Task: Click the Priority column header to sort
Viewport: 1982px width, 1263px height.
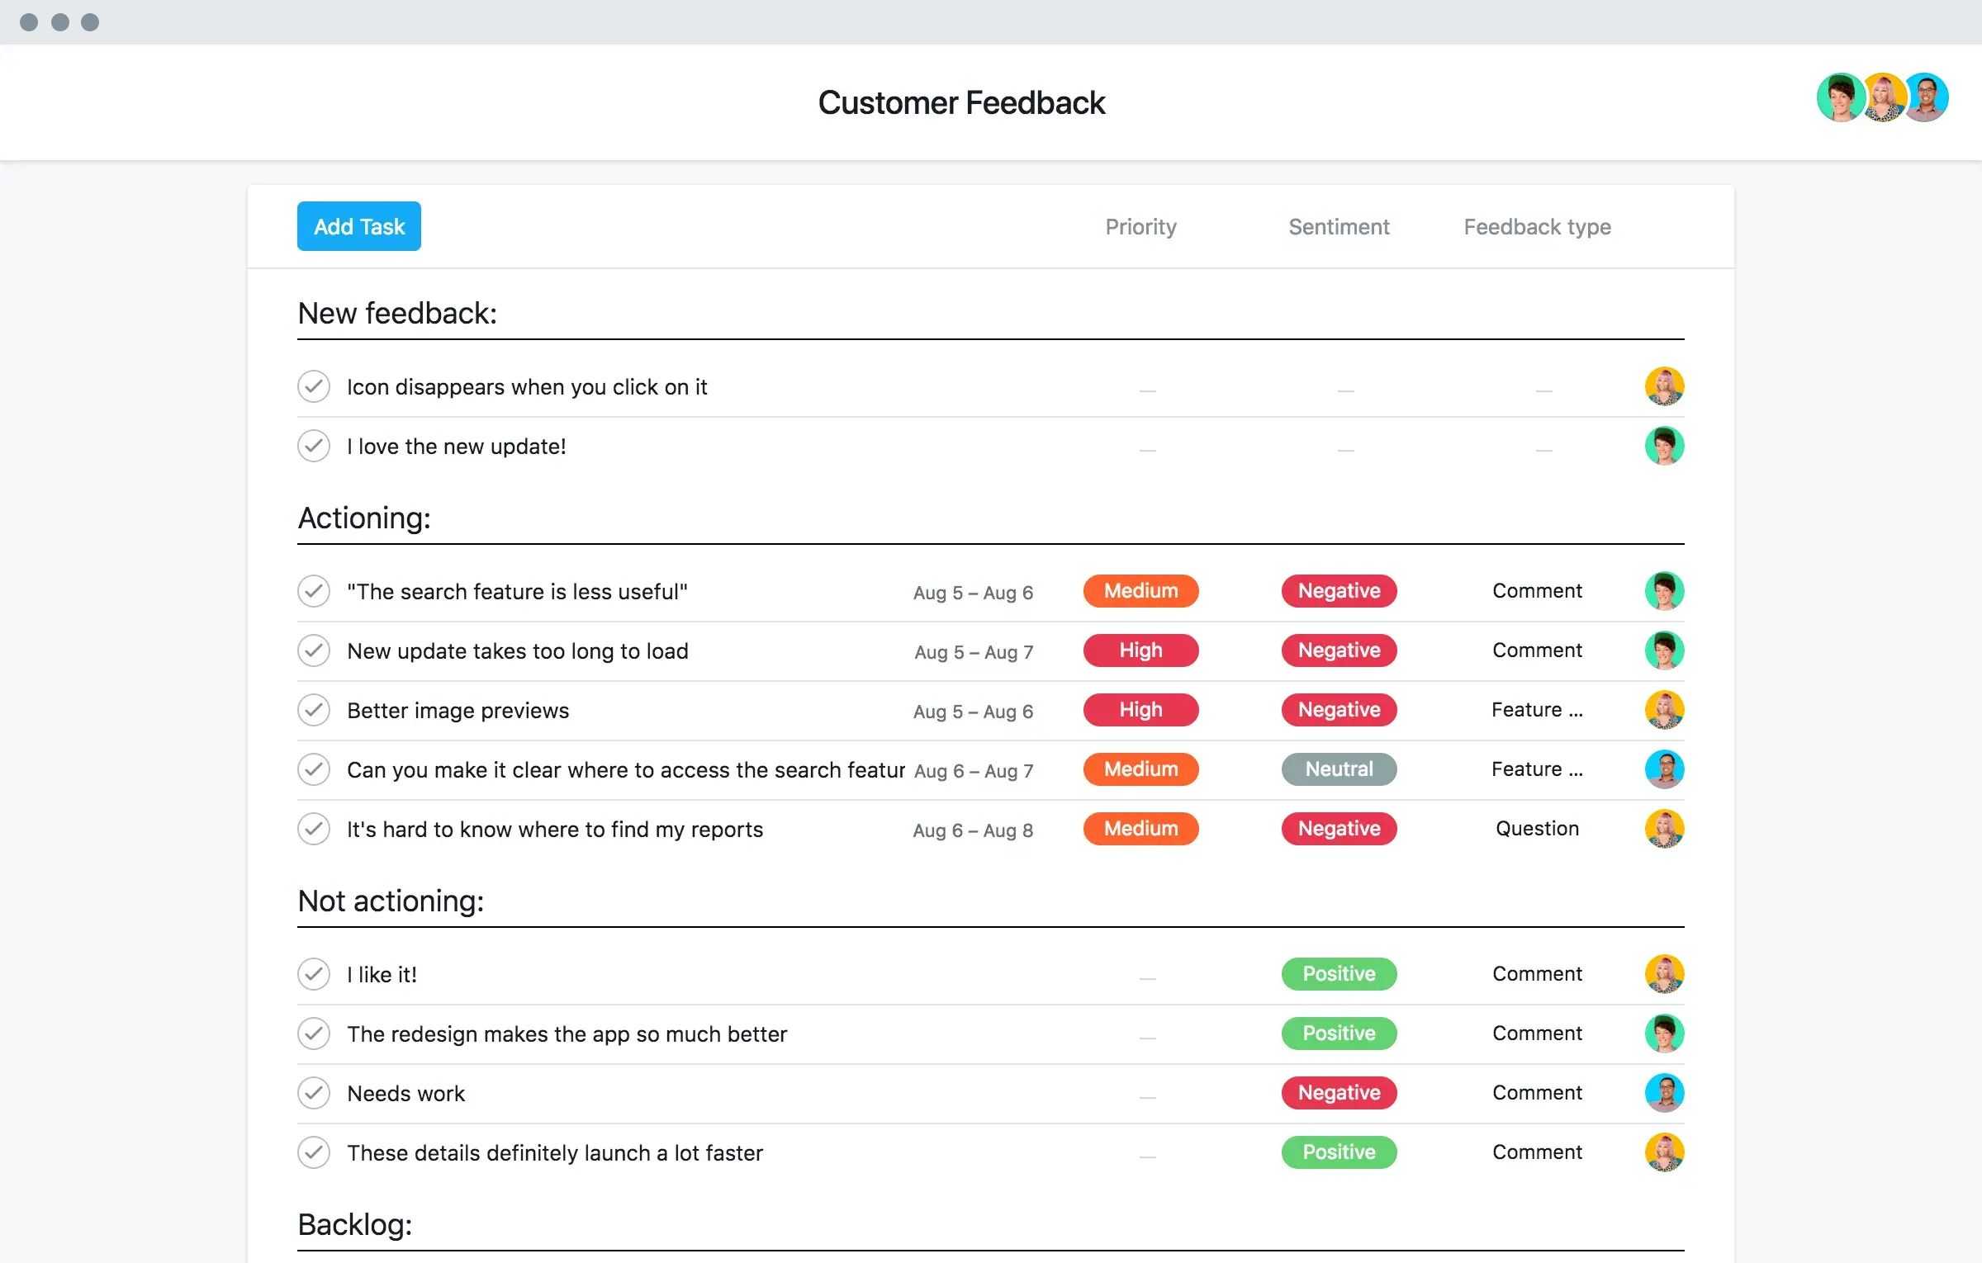Action: pyautogui.click(x=1140, y=225)
